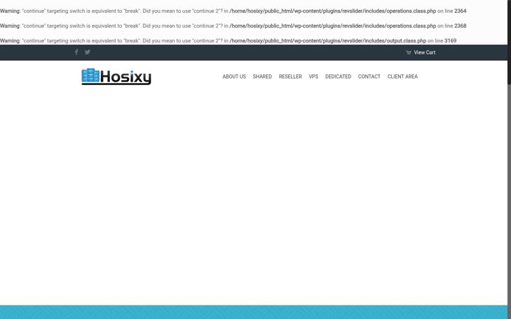Click the page vertical scrollbar thumb
Viewport: 511px width, 319px height.
point(509,43)
